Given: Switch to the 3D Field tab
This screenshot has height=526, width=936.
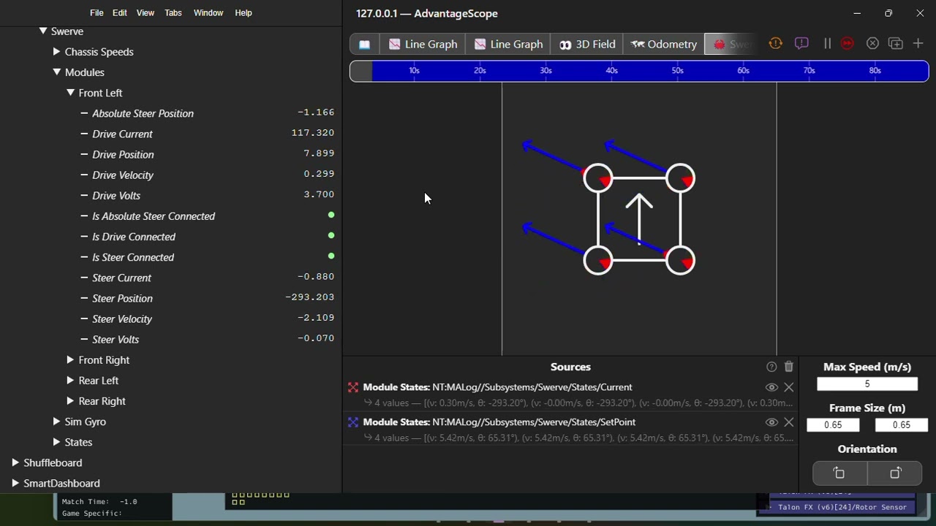Looking at the screenshot, I should click(x=587, y=44).
